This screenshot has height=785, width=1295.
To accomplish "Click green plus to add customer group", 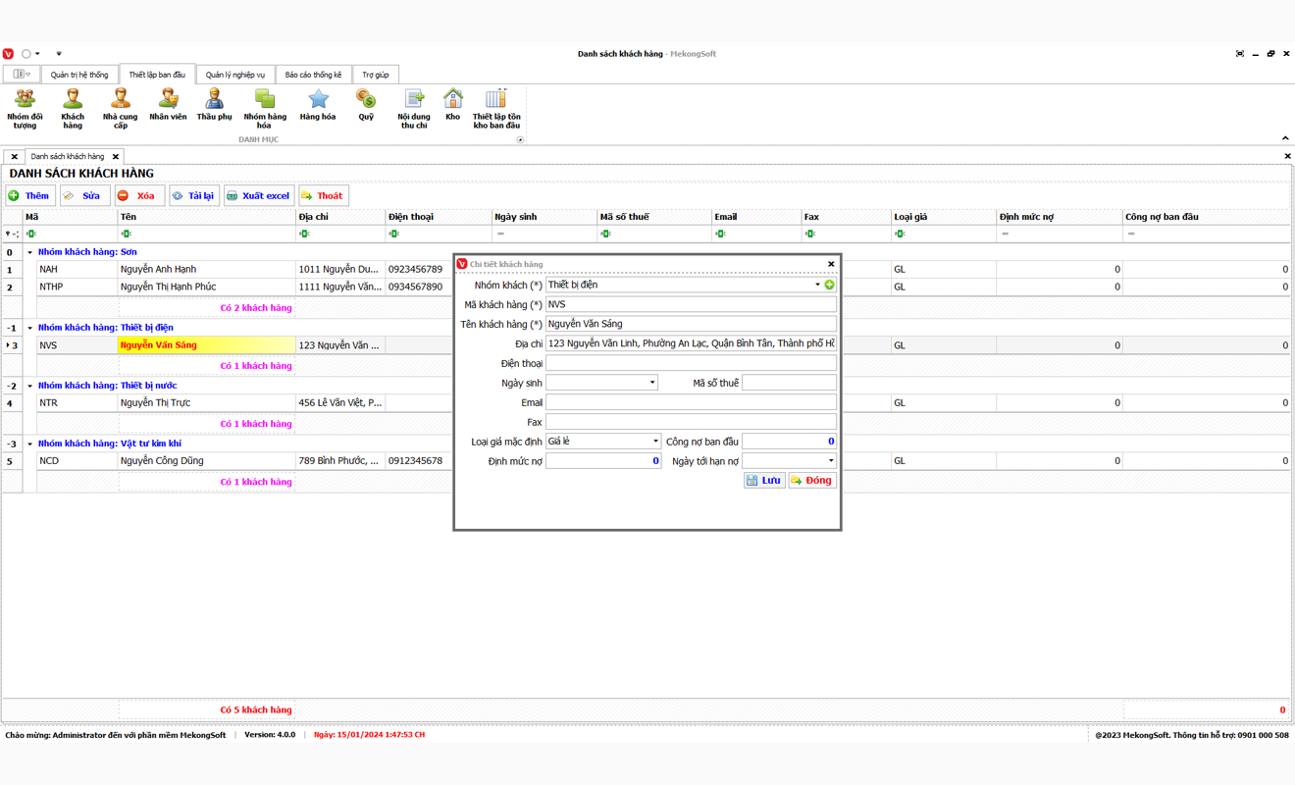I will click(830, 285).
